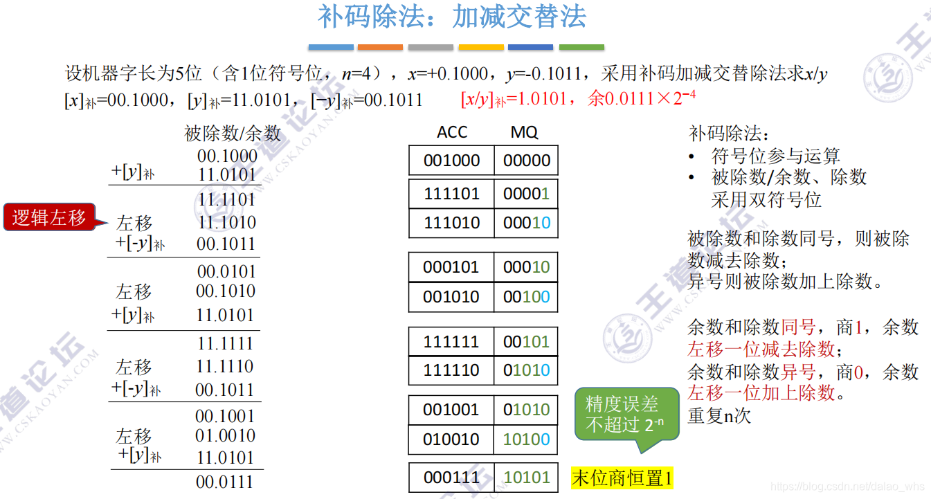
Task: Select ACC cell 000101
Action: [451, 267]
